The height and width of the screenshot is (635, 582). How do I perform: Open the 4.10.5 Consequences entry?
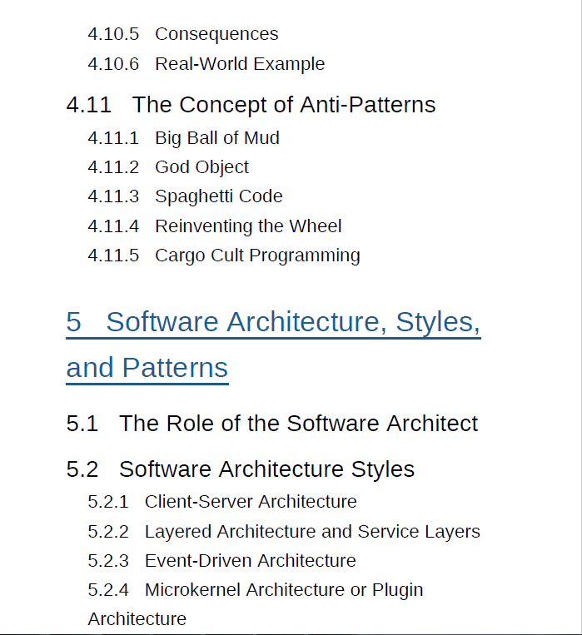[x=216, y=34]
